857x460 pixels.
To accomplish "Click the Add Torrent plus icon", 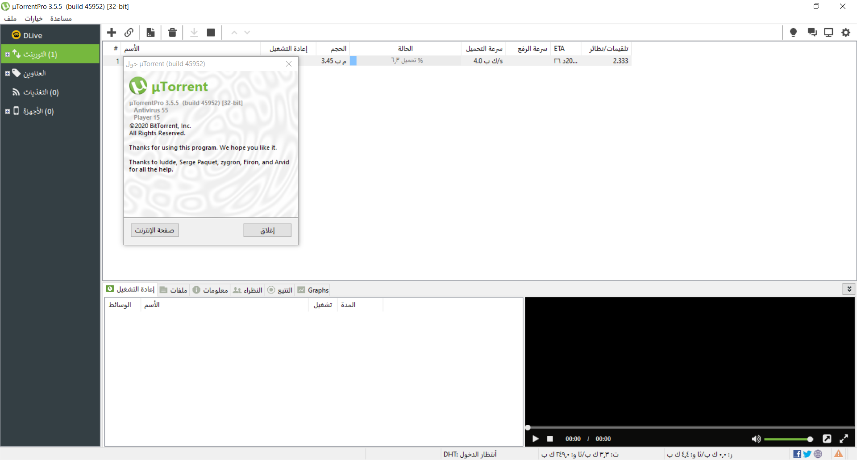I will click(x=112, y=32).
